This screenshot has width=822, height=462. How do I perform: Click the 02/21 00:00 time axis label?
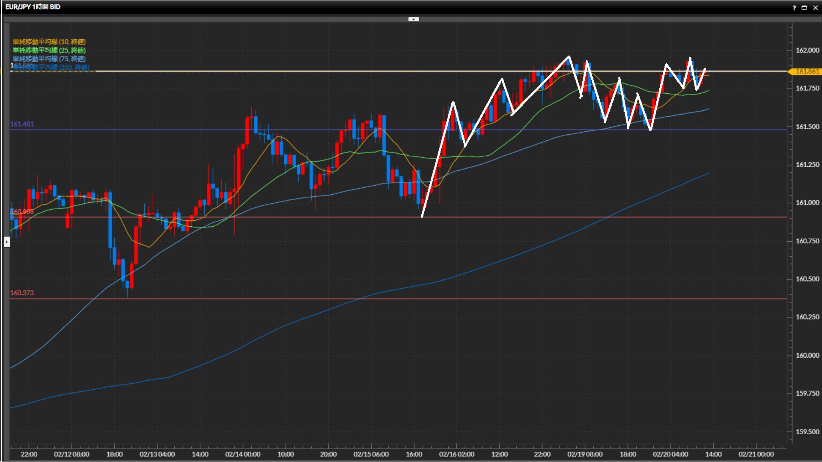tap(756, 454)
